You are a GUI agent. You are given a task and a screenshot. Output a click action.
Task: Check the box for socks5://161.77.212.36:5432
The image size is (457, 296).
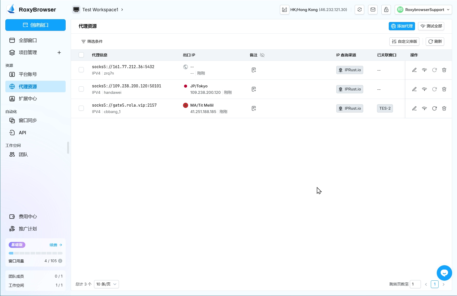81,70
